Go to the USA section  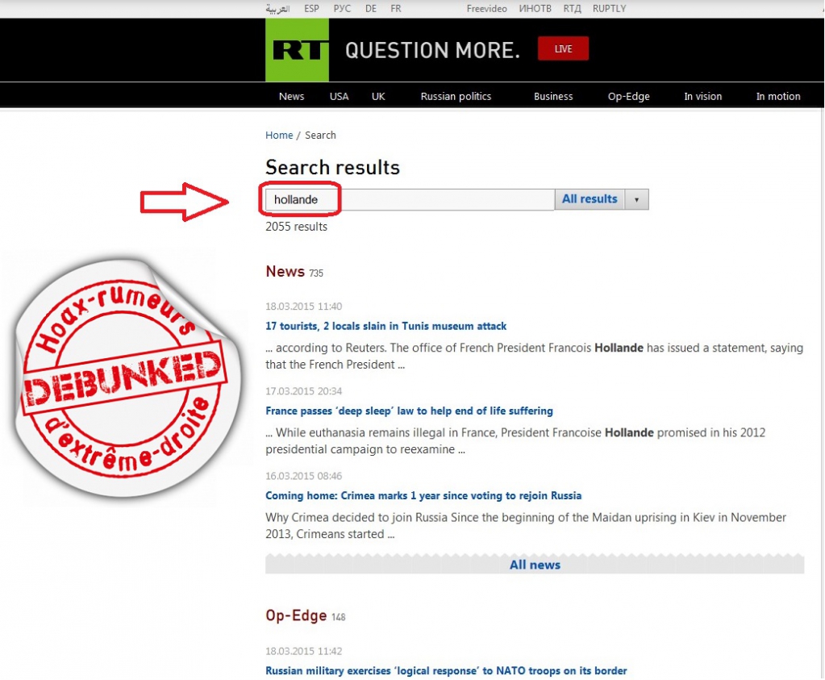[x=339, y=96]
